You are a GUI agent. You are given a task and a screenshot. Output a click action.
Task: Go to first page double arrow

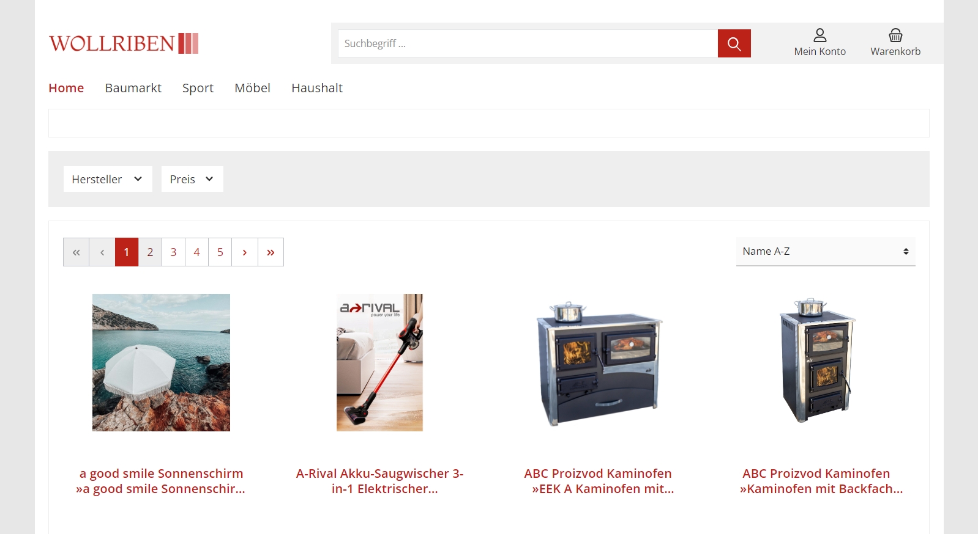pos(77,252)
